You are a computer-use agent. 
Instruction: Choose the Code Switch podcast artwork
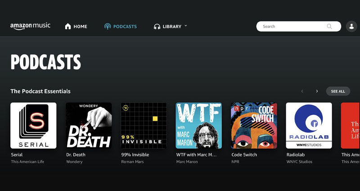[x=254, y=126]
